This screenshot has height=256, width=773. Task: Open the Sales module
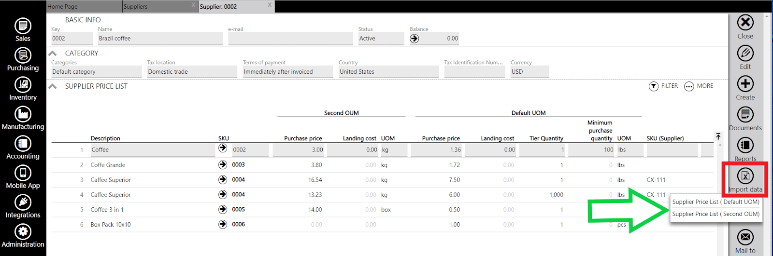tap(23, 30)
